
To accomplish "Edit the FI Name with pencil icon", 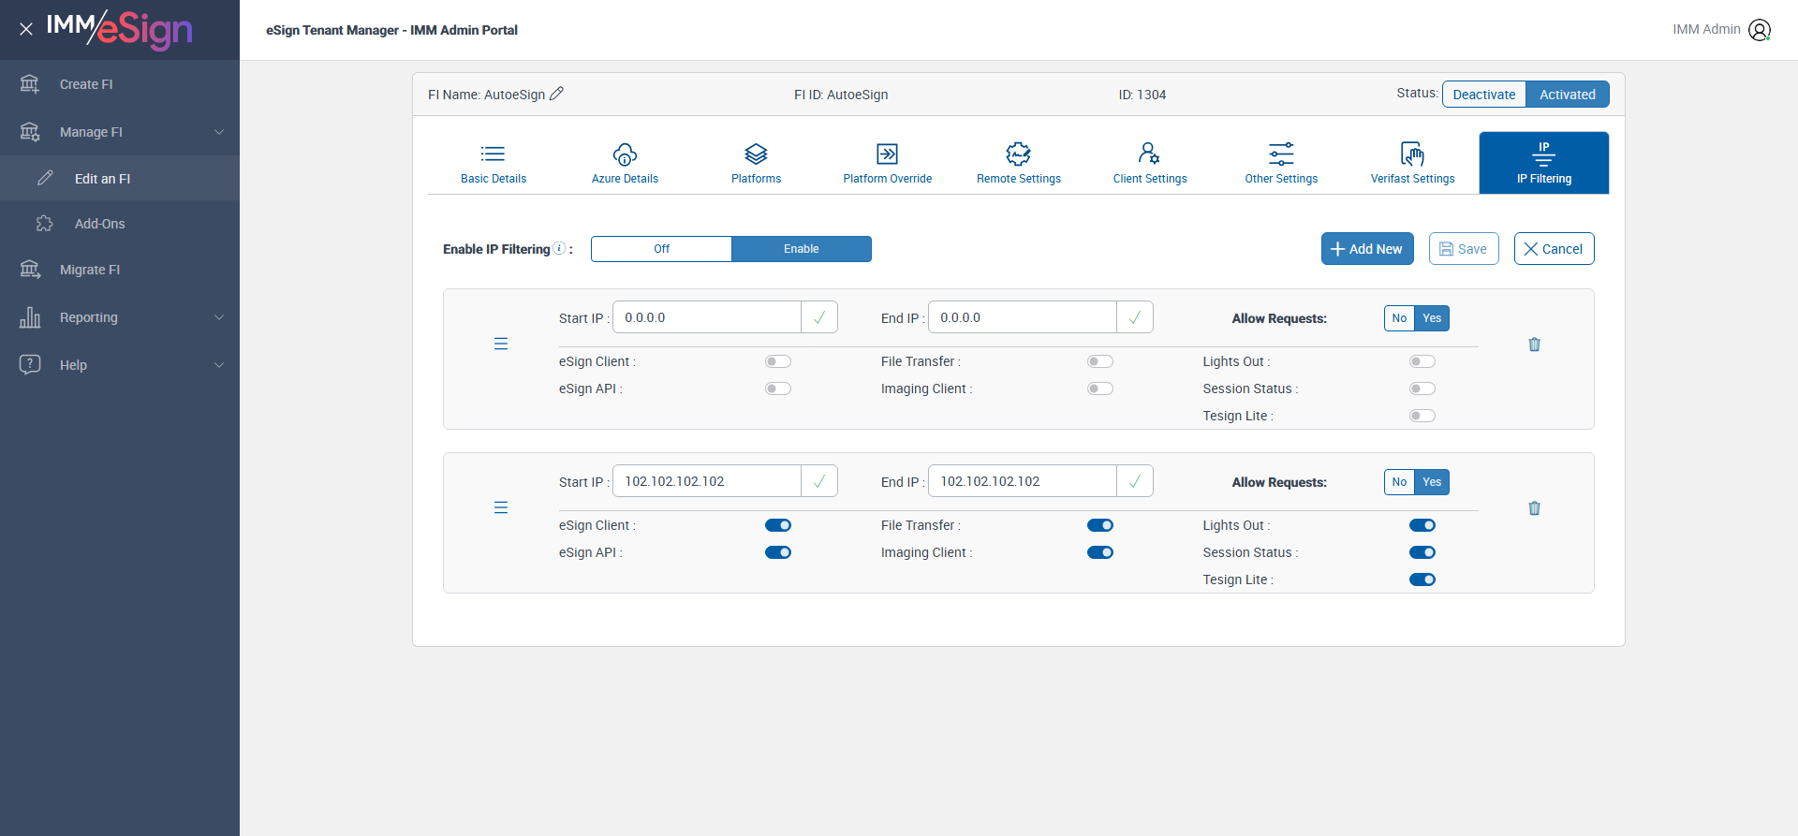I will [x=556, y=94].
